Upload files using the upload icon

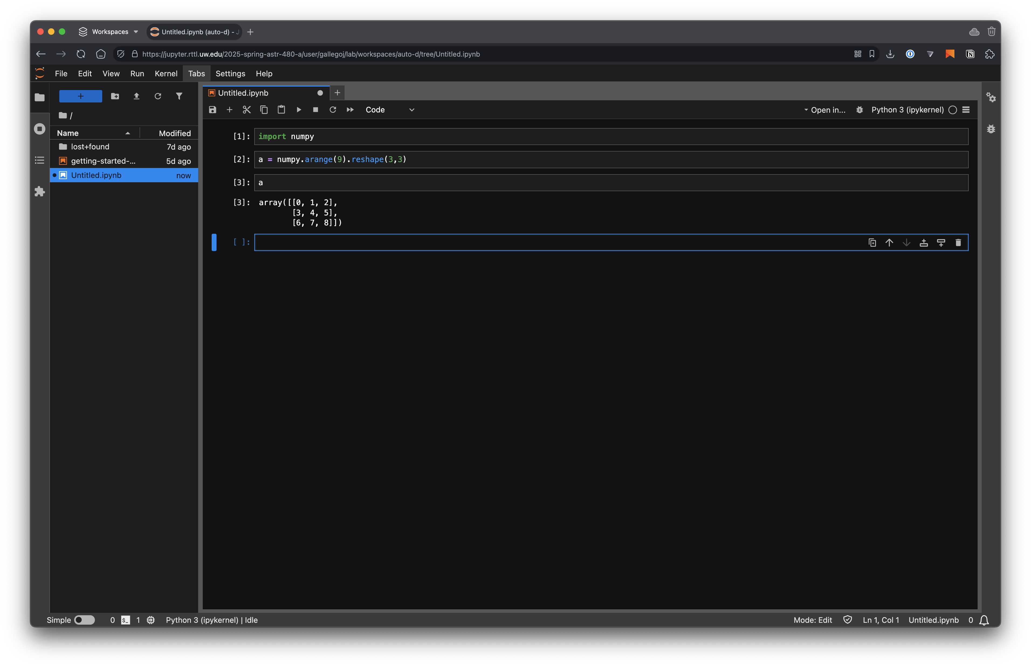[136, 96]
